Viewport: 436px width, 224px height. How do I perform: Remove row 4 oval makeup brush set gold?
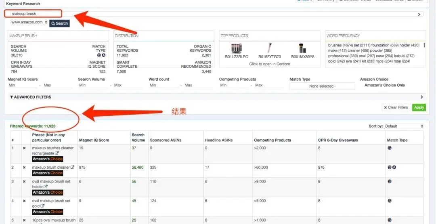click(x=24, y=201)
